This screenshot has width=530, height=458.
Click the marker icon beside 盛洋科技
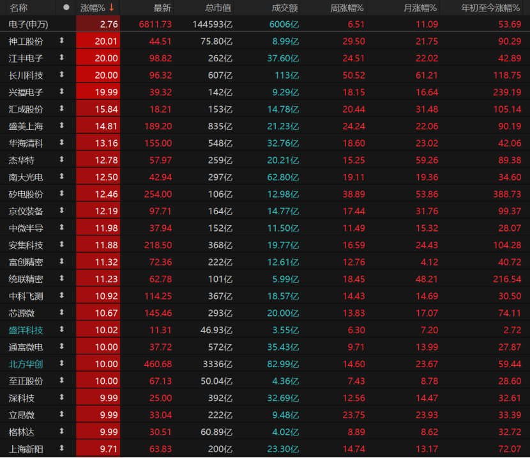point(61,329)
